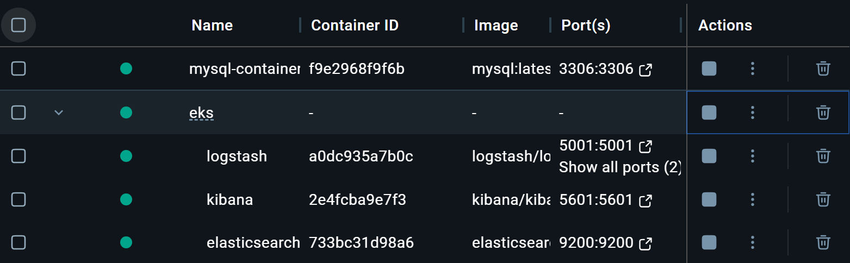The image size is (850, 263).
Task: Sort by the Name column header
Action: coord(212,25)
